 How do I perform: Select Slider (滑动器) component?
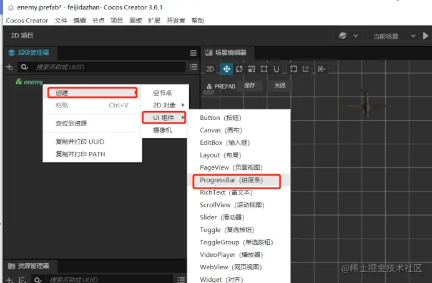(x=238, y=217)
